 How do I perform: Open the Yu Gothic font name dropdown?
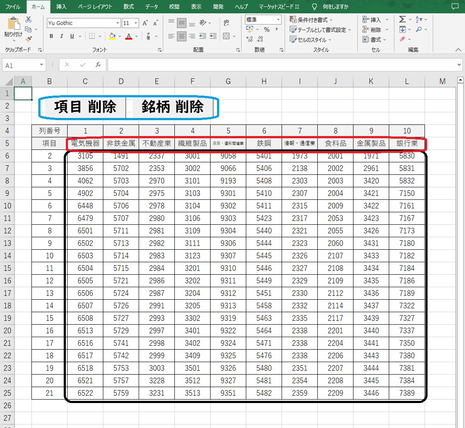118,23
